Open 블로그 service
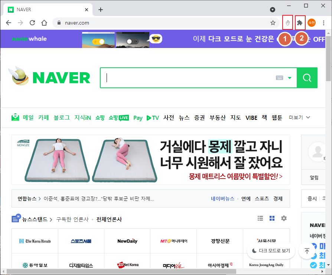This screenshot has width=332, height=275. 62,118
